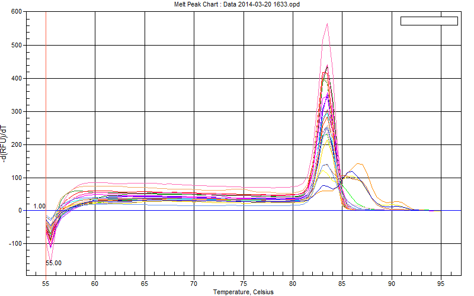The height and width of the screenshot is (296, 474).
Task: Click the x-axis tick label '70'
Action: click(194, 284)
